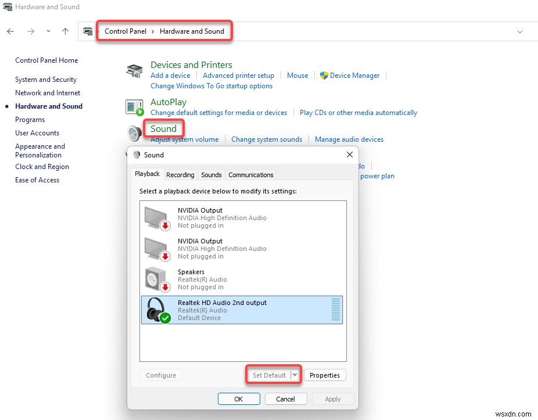The height and width of the screenshot is (420, 538).
Task: Select the Realtek HD Audio 2nd output device
Action: tap(232, 310)
